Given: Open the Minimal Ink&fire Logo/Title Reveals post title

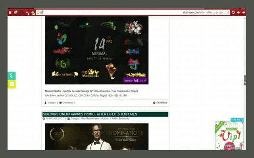Looking at the screenshot, I should point(91,91).
